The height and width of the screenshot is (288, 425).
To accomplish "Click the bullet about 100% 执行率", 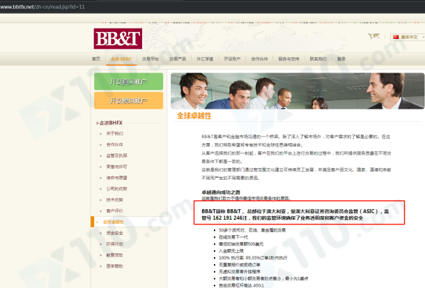I will [x=253, y=258].
